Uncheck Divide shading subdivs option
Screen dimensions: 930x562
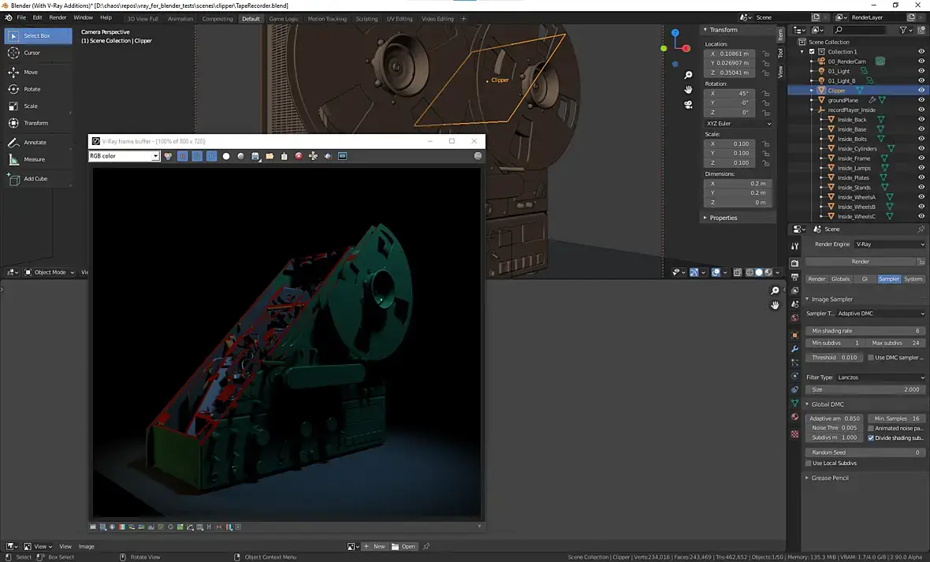[x=871, y=438]
